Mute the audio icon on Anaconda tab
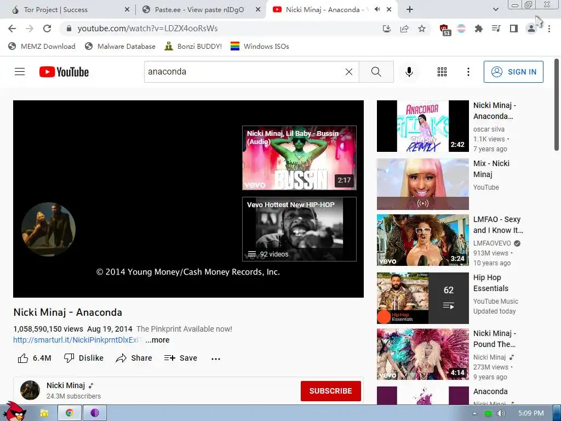Image resolution: width=561 pixels, height=421 pixels. tap(377, 9)
